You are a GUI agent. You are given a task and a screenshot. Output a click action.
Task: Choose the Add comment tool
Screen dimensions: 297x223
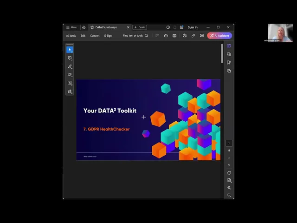point(70,58)
